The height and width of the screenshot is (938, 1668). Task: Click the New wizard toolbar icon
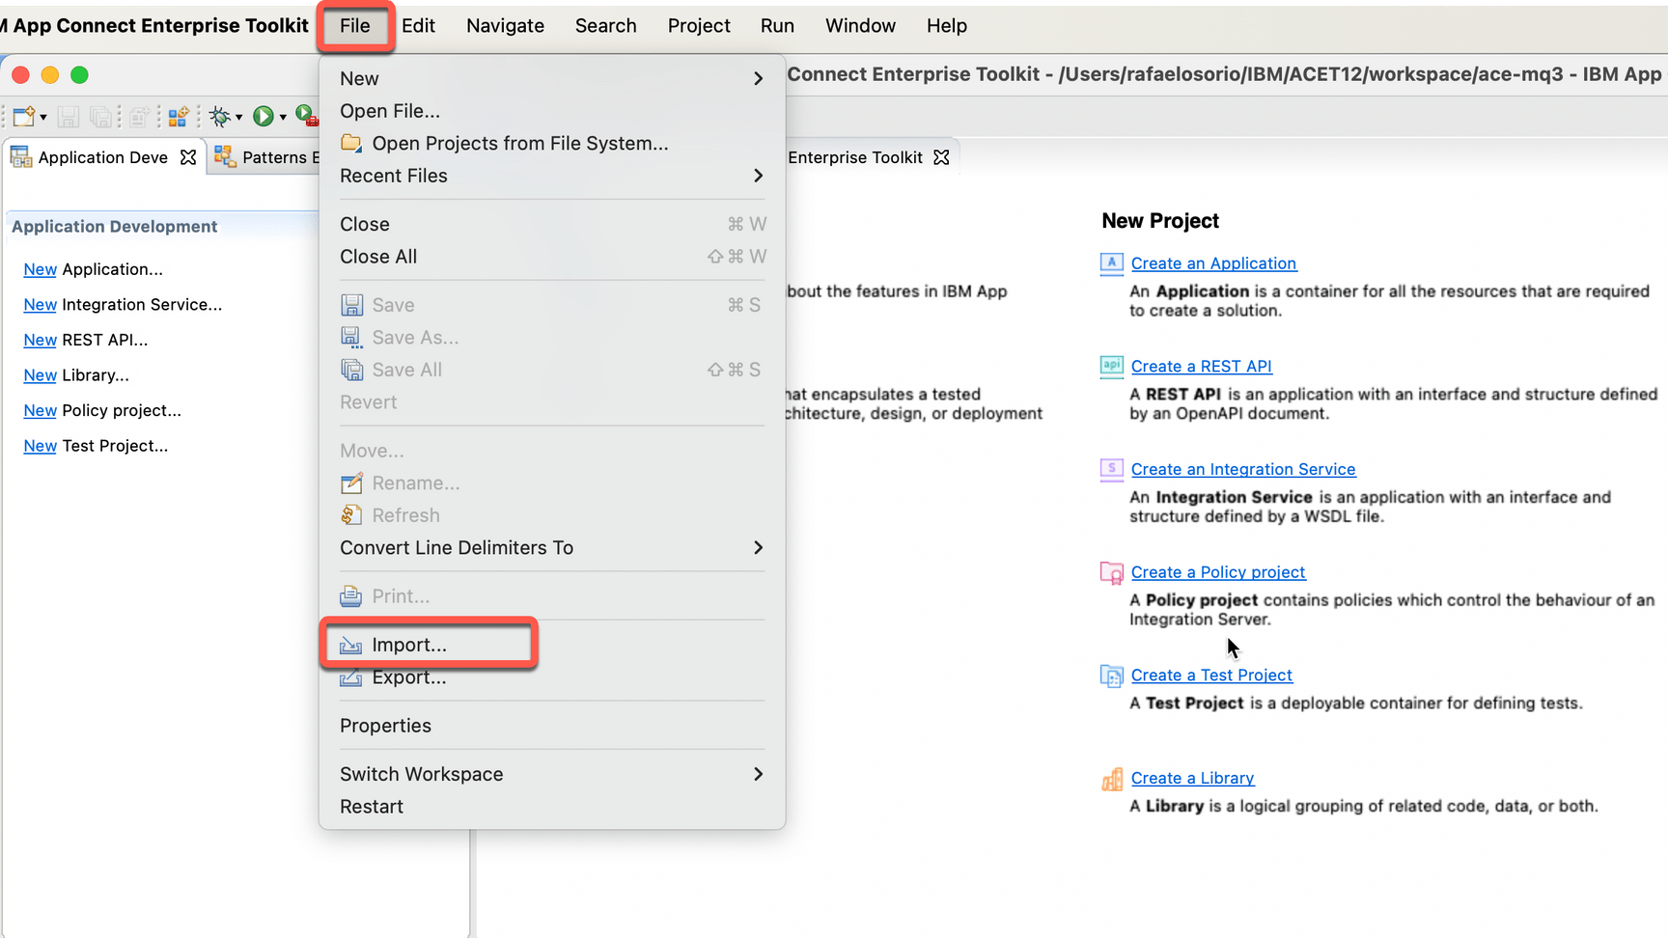tap(23, 117)
